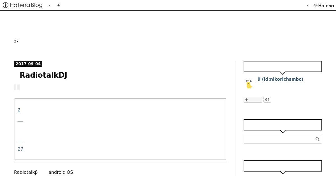The height and width of the screenshot is (176, 336).
Task: Expand the dropdown arrow left of Hatena logo
Action: [x=307, y=5]
